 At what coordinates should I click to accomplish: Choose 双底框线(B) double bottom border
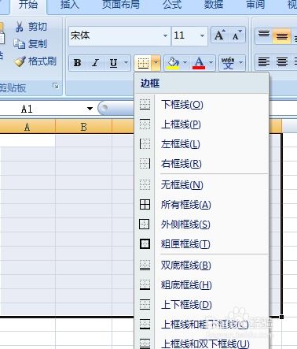tap(202, 265)
